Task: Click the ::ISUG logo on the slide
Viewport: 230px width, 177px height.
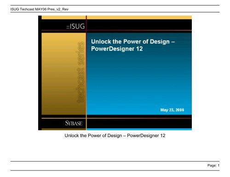Action: 75,26
